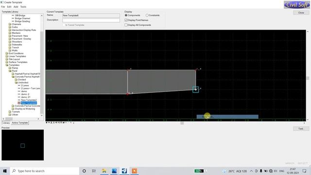Click the volume icon in system tray
Screen dimensions: 311x175
click(x=276, y=171)
